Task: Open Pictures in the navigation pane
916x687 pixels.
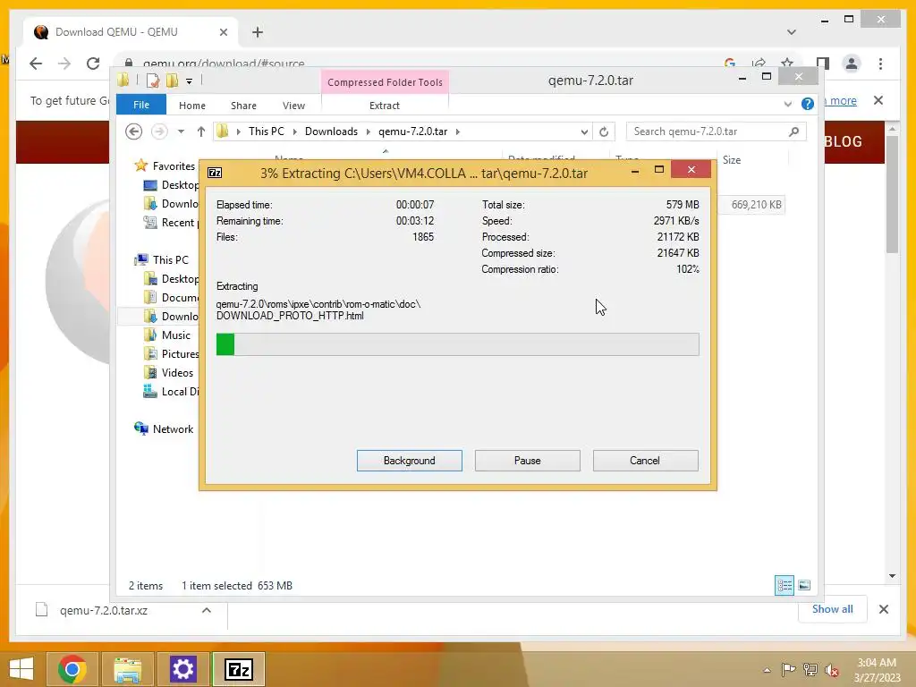Action: [x=180, y=354]
